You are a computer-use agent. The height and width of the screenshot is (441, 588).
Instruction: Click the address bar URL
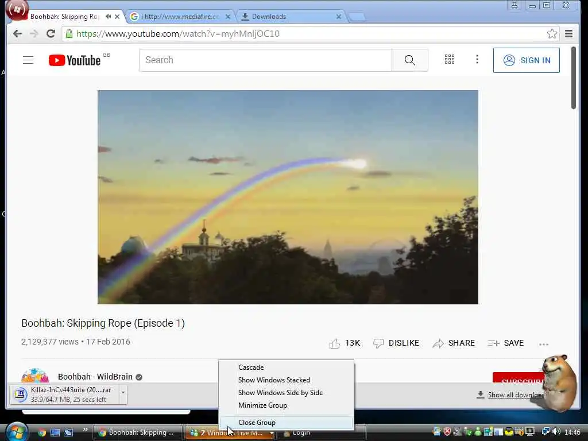178,34
